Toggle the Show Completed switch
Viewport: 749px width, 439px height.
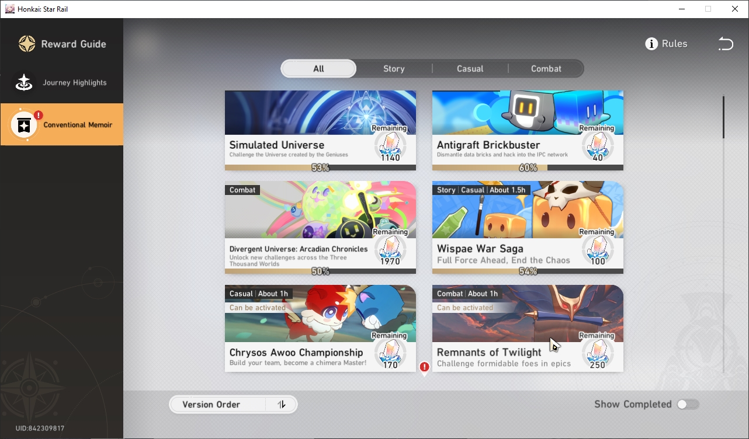click(688, 404)
